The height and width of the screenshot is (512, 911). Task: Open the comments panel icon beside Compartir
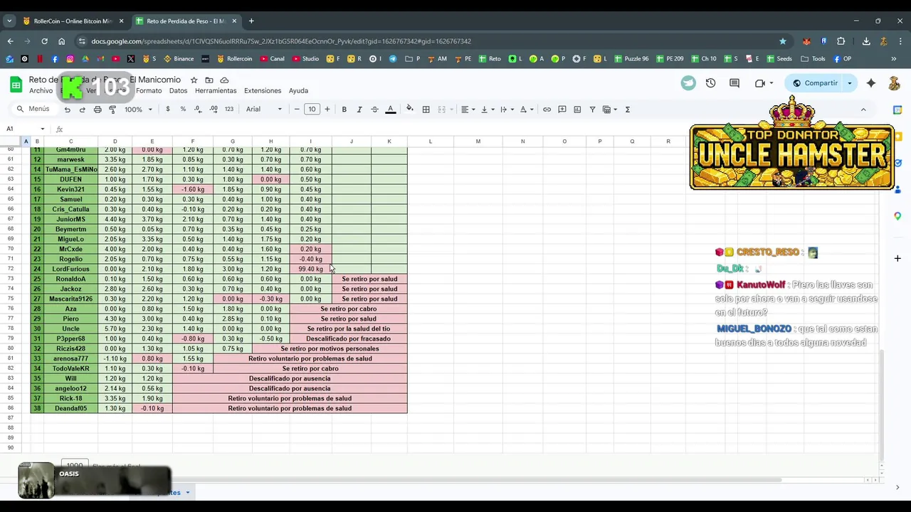click(734, 83)
